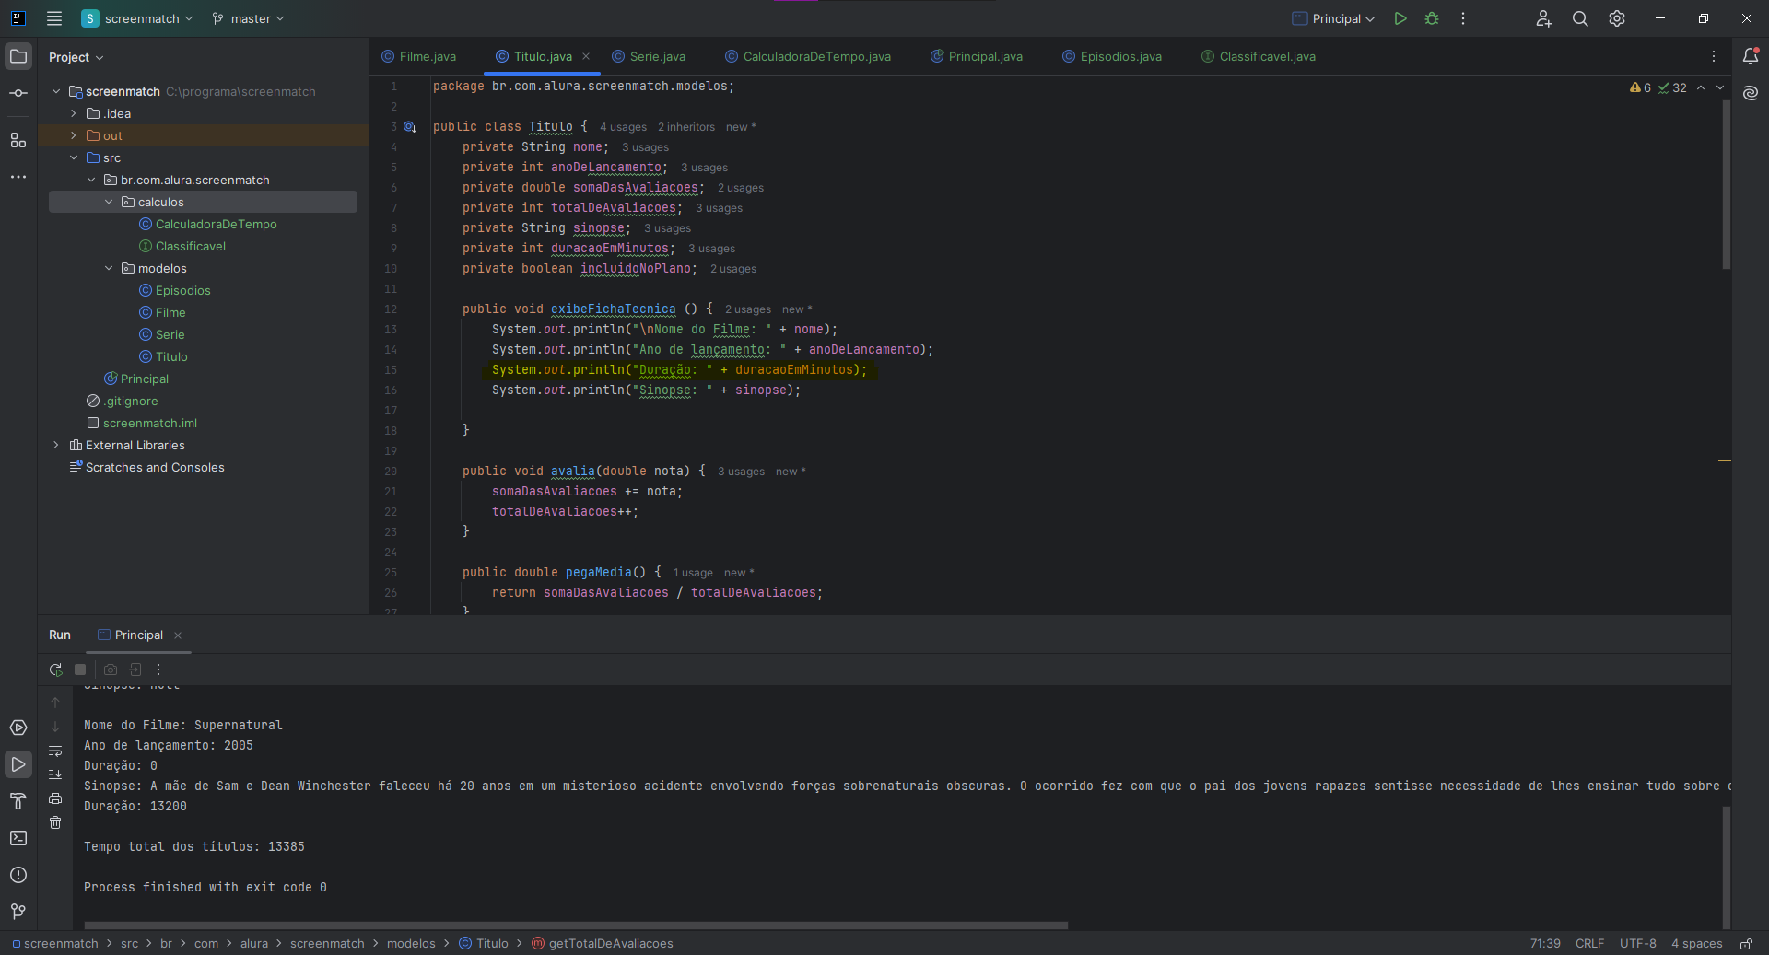Click the editor vertical scrollbar
This screenshot has width=1769, height=955.
(1726, 184)
